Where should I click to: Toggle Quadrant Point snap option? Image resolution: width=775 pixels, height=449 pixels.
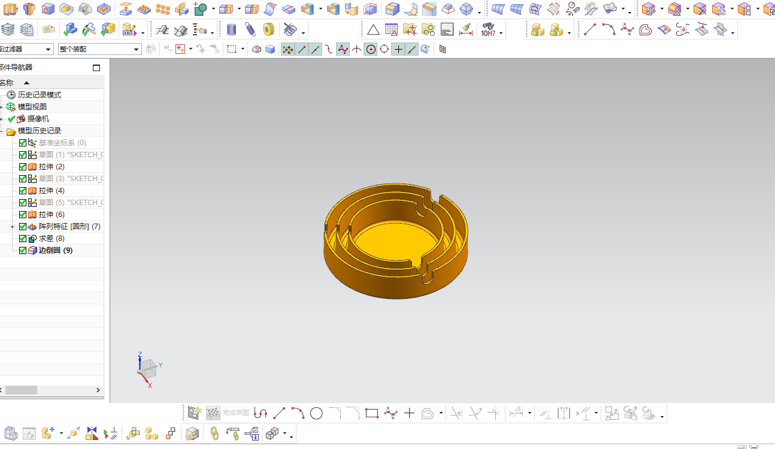click(384, 49)
